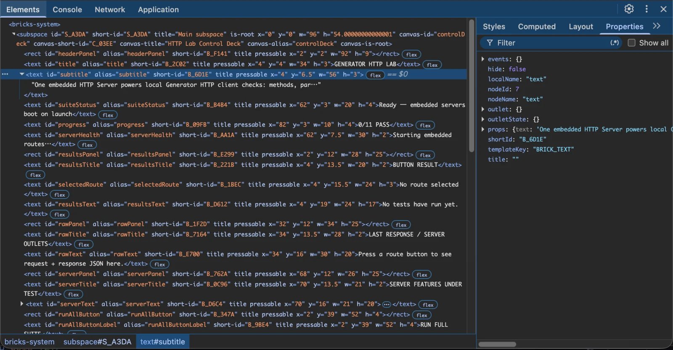Click the flex badge on rawText row

[159, 264]
